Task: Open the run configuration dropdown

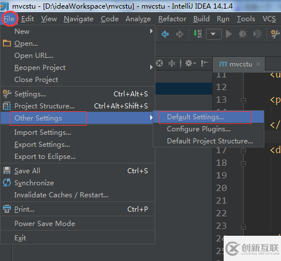Action: [x=214, y=34]
